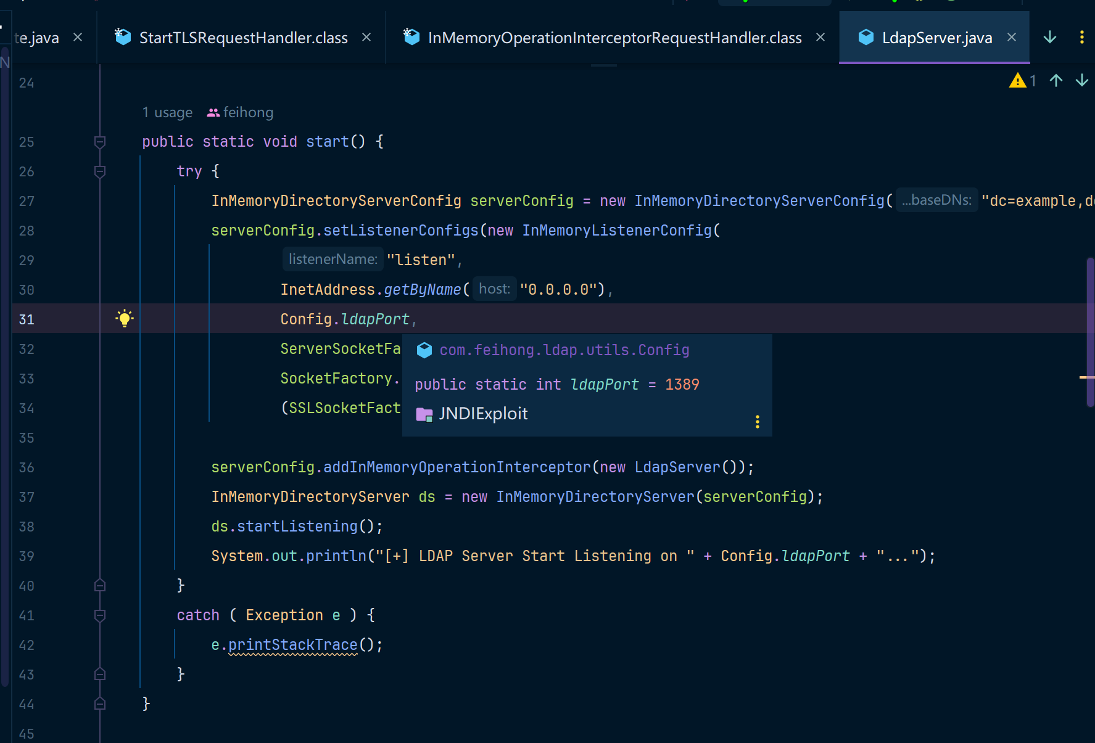Click the printStackTrace method on line 42

[293, 645]
